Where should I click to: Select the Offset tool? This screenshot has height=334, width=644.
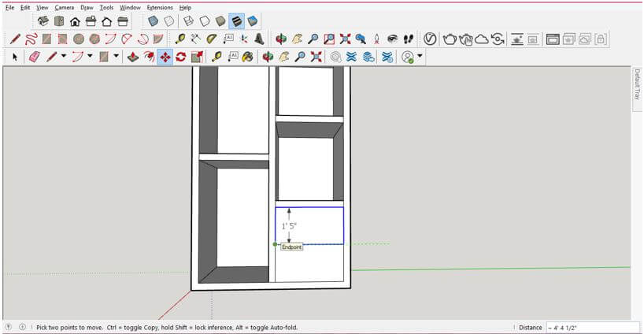coord(149,57)
